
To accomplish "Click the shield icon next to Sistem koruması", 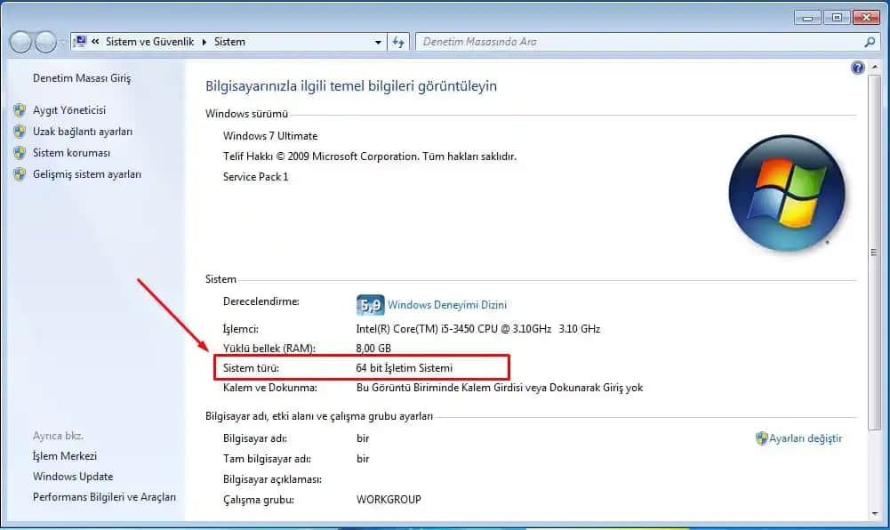I will (20, 152).
